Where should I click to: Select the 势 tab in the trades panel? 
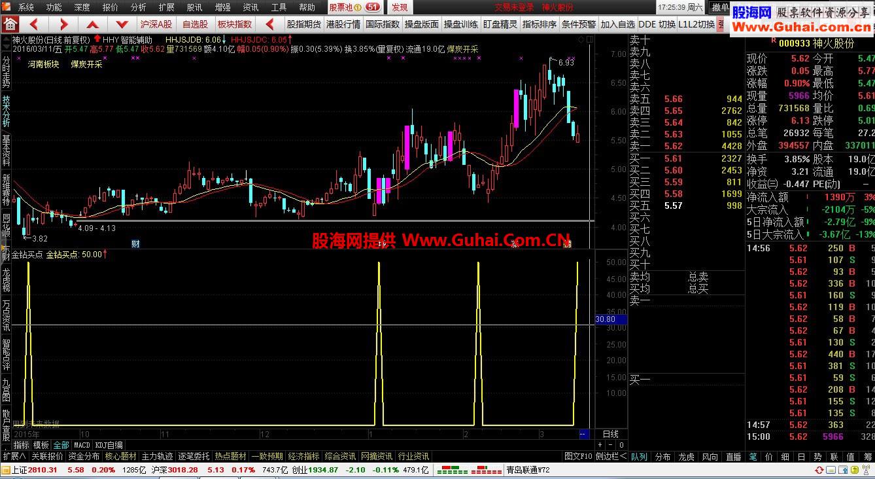click(817, 457)
